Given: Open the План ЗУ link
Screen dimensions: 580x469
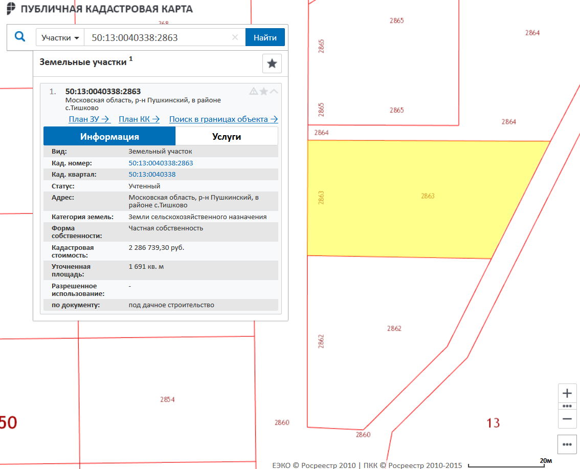Looking at the screenshot, I should 89,119.
